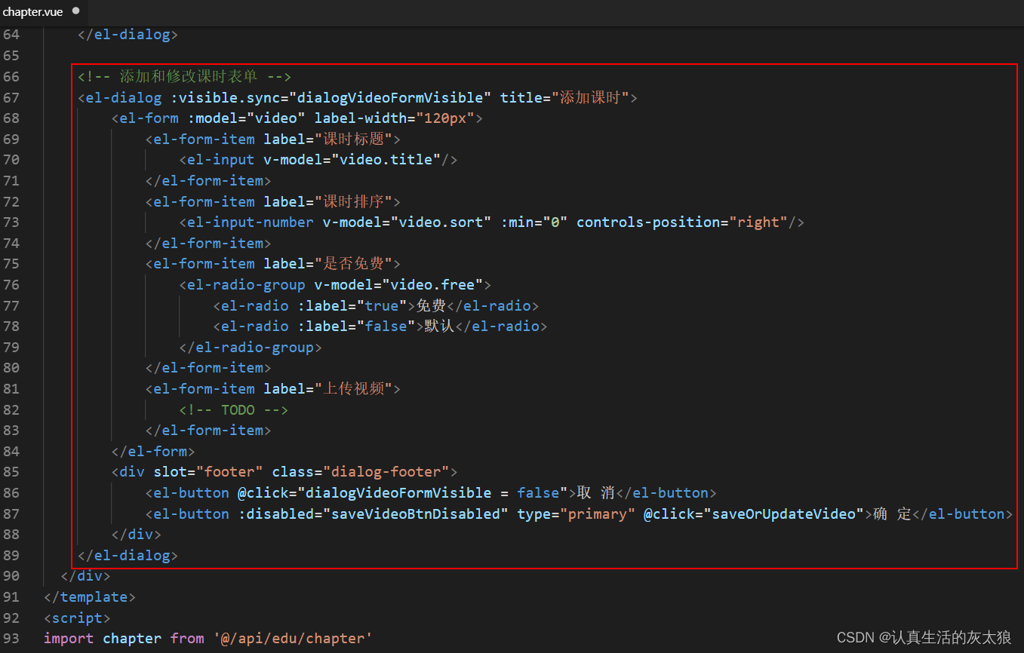The image size is (1024, 653).
Task: Click the TODO comment on line 82
Action: pos(234,410)
